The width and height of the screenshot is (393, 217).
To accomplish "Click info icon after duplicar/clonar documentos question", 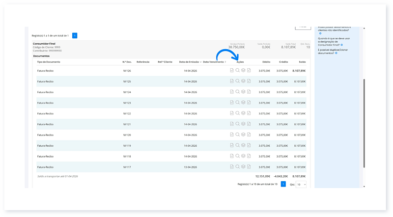I will [x=336, y=53].
